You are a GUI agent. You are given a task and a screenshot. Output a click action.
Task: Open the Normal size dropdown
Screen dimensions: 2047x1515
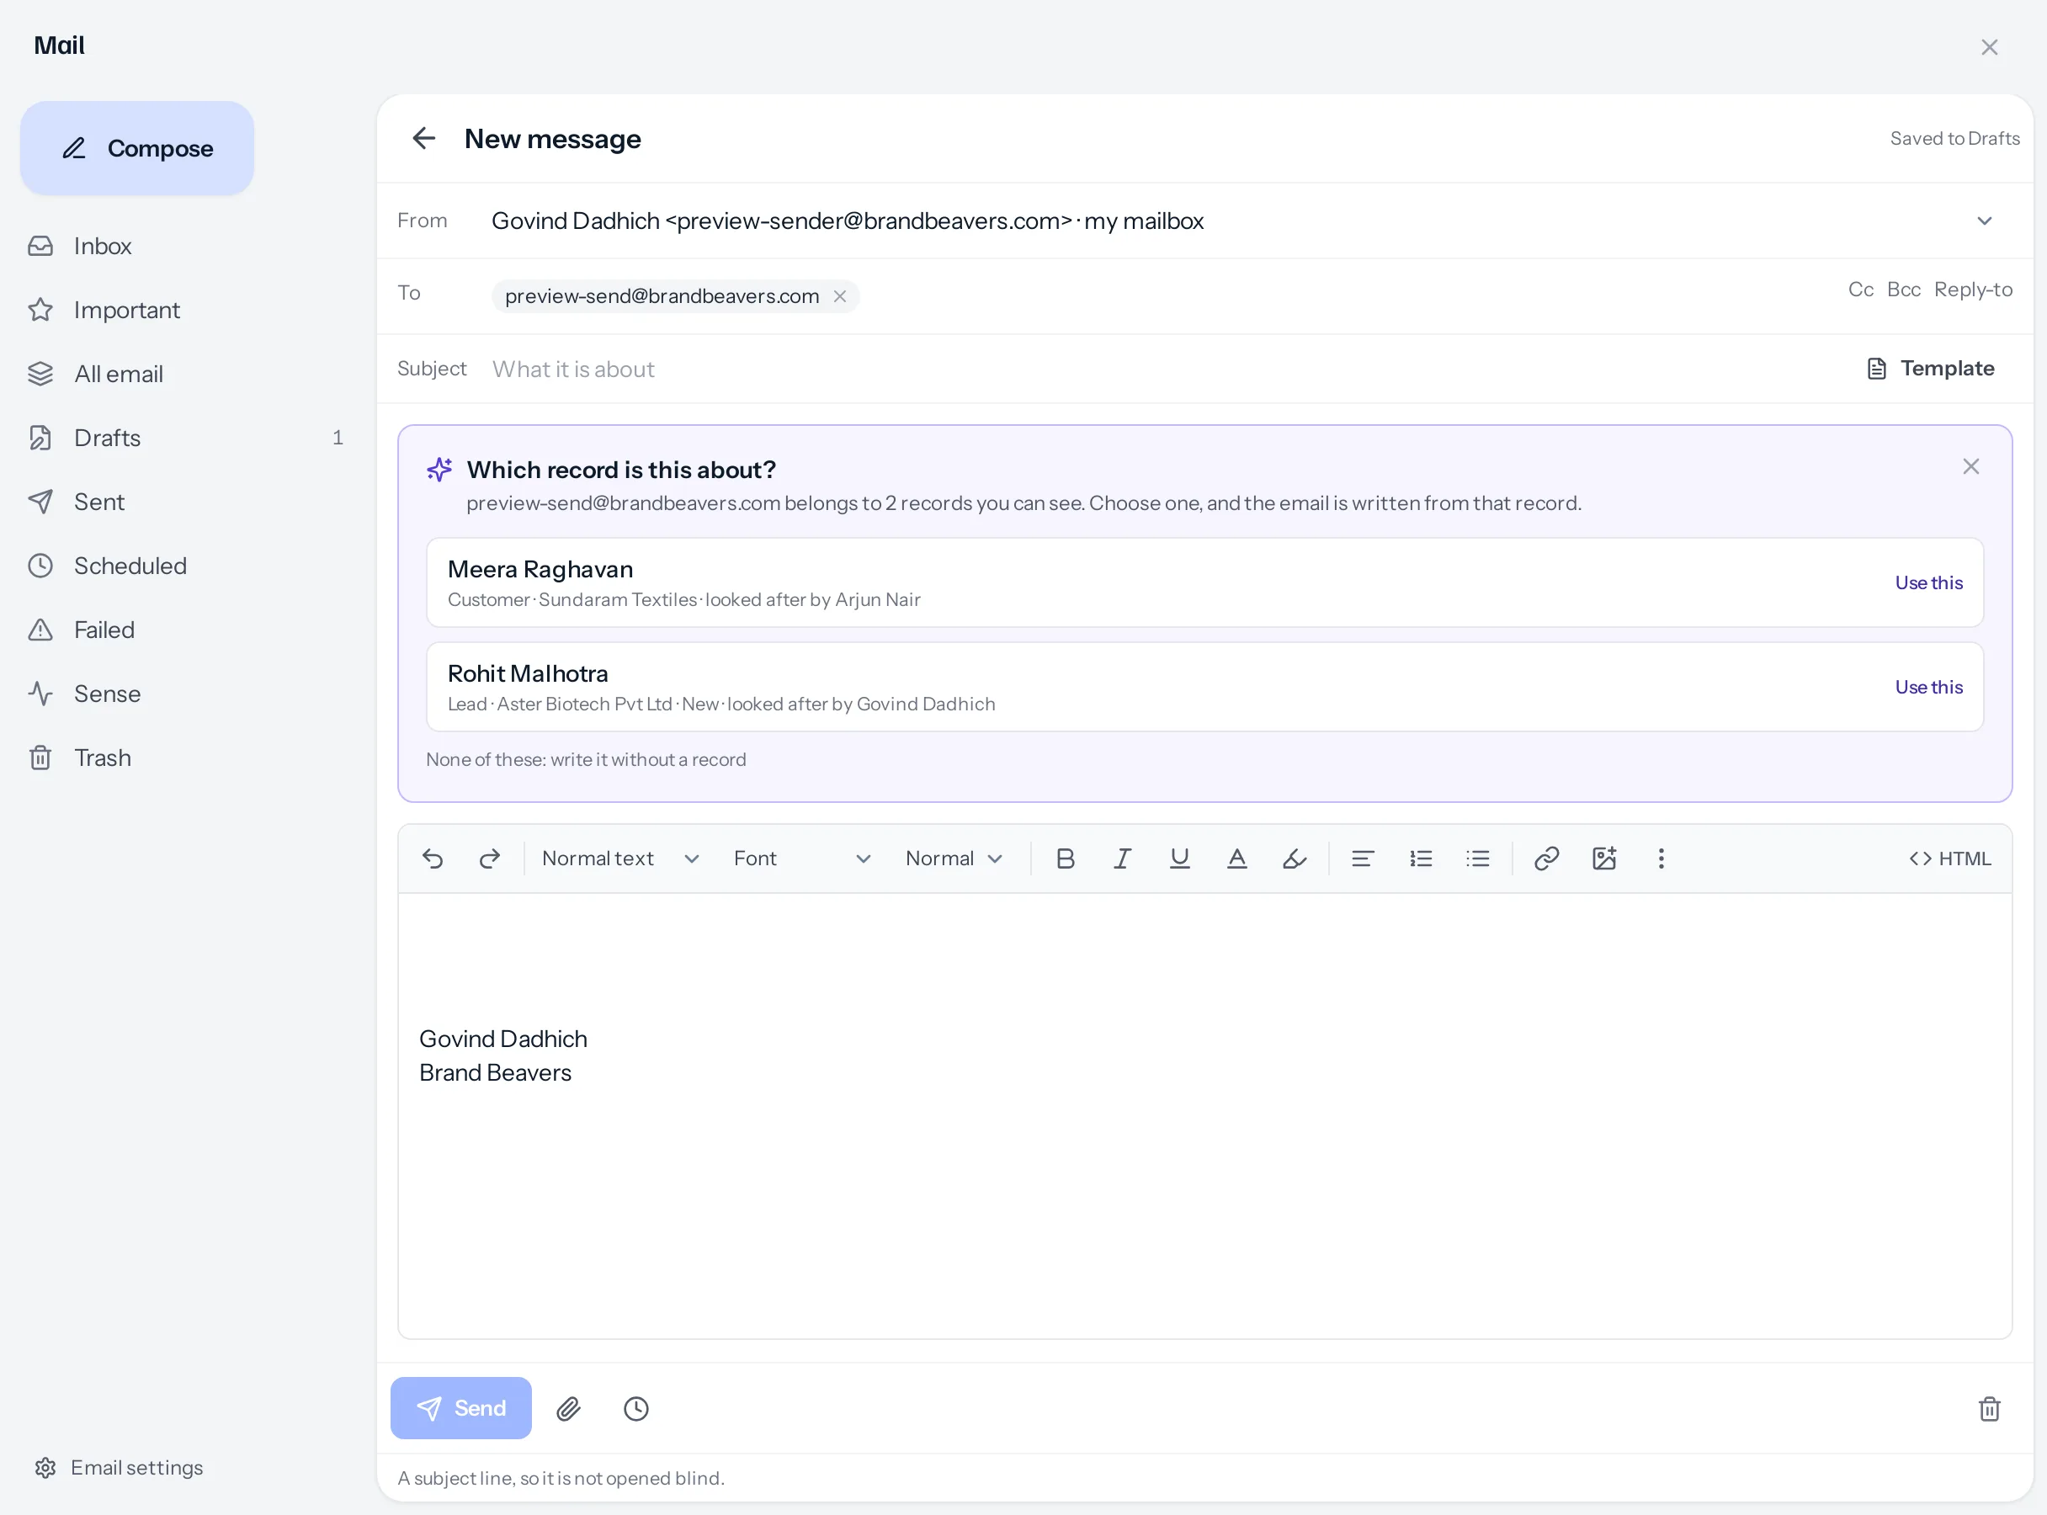(x=954, y=858)
